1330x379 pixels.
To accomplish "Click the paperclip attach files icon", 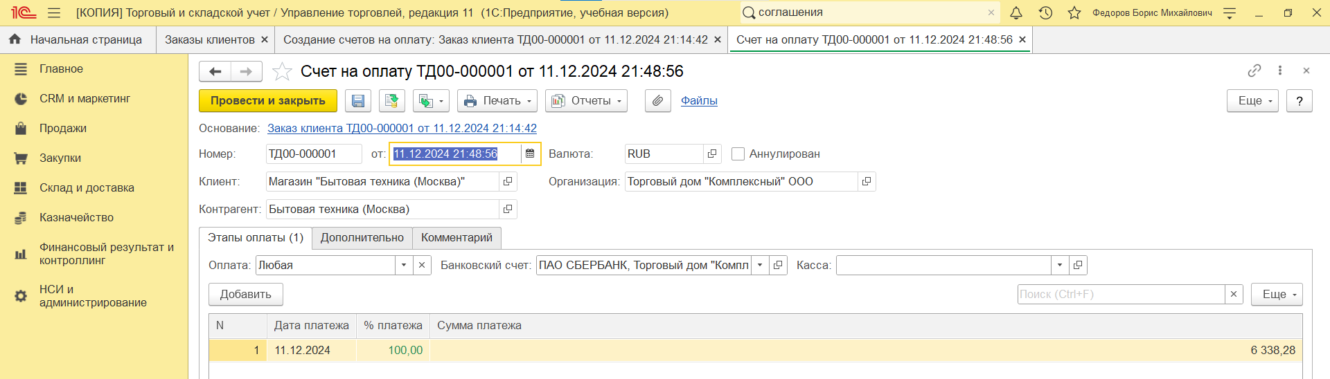I will 658,101.
